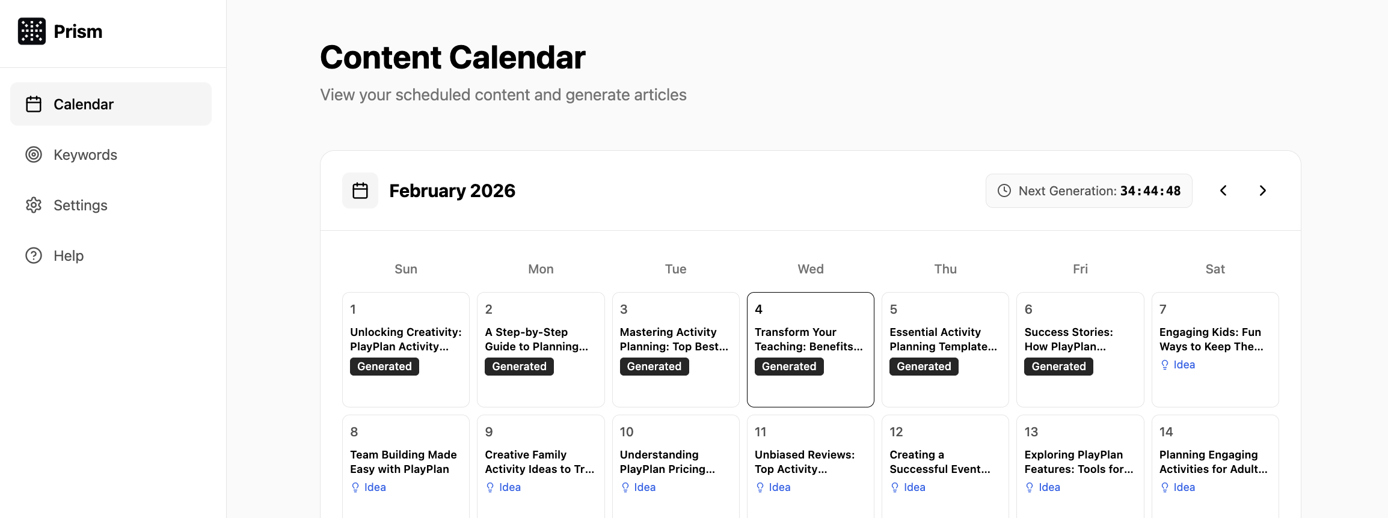
Task: Select the Idea link on February 12
Action: pos(914,487)
